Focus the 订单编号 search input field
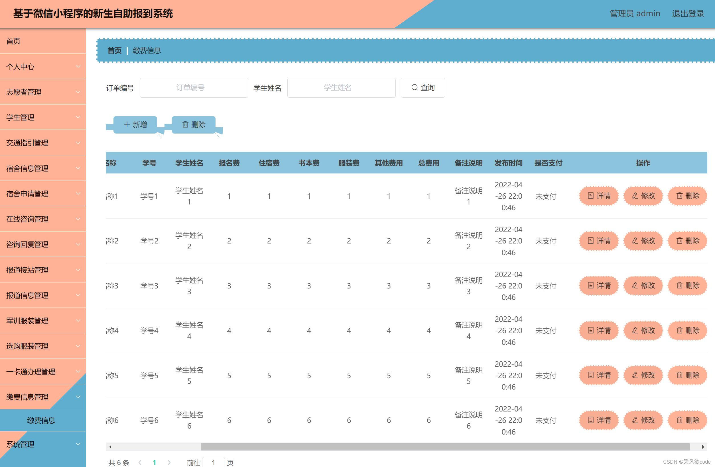Image resolution: width=715 pixels, height=467 pixels. click(194, 88)
